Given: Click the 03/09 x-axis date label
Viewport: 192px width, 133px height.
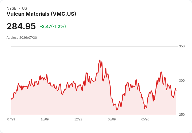Looking at the screenshot, I should click(x=112, y=119).
